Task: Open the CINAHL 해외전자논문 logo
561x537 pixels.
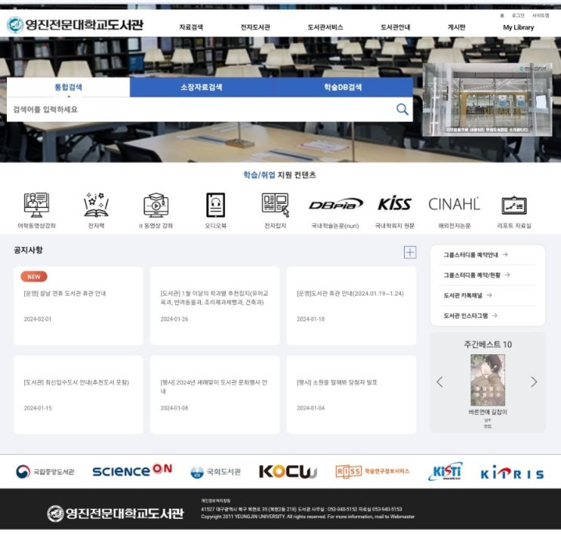Action: point(454,204)
